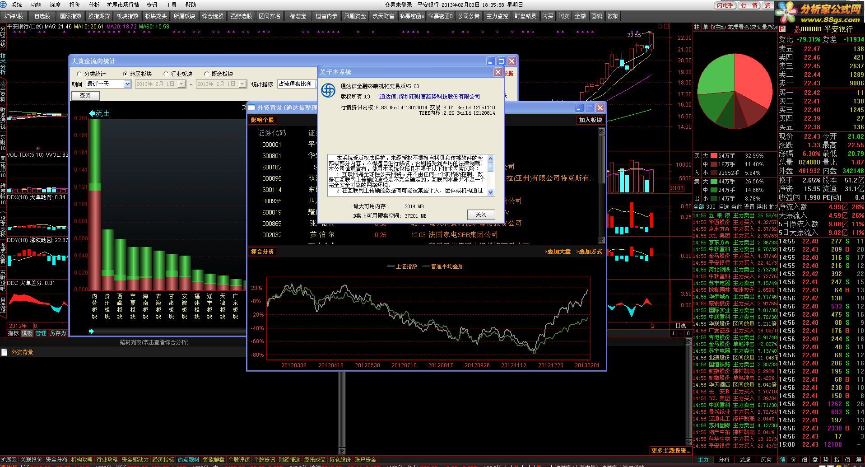Image resolution: width=865 pixels, height=467 pixels.
Task: Click the 值 icon in the bottom right bar
Action: click(847, 460)
